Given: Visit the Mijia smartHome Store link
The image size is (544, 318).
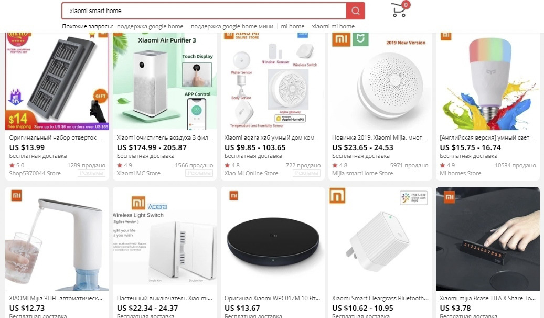Looking at the screenshot, I should point(362,173).
